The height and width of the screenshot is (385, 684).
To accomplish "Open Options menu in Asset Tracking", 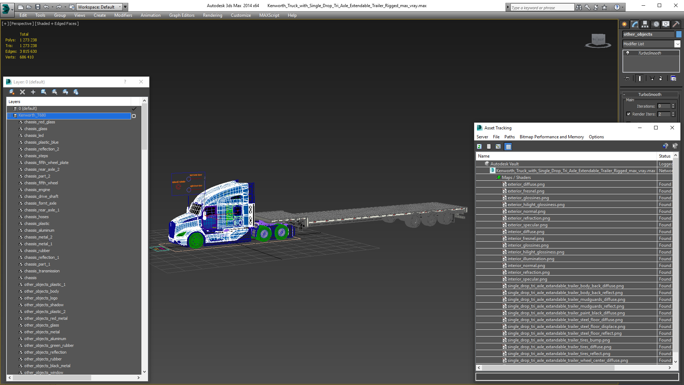I will (x=596, y=137).
